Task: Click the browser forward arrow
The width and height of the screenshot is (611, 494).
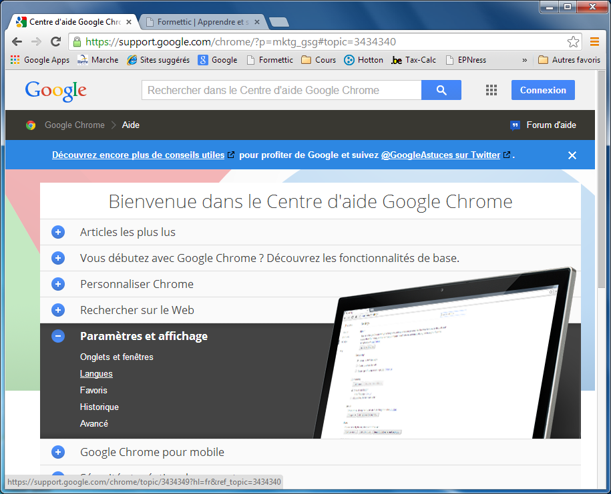Action: click(36, 41)
